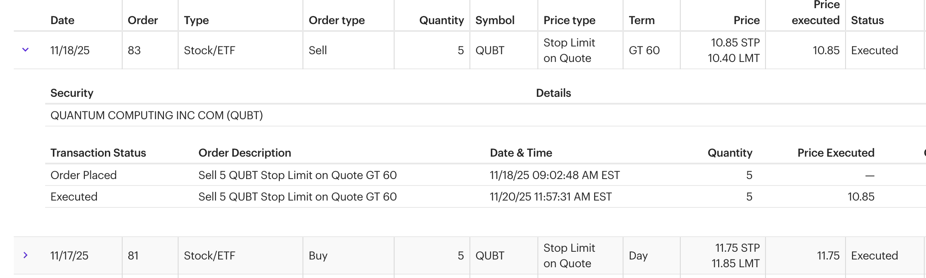Click the Price type column header

click(569, 20)
